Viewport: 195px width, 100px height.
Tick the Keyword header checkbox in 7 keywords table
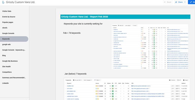66,83
